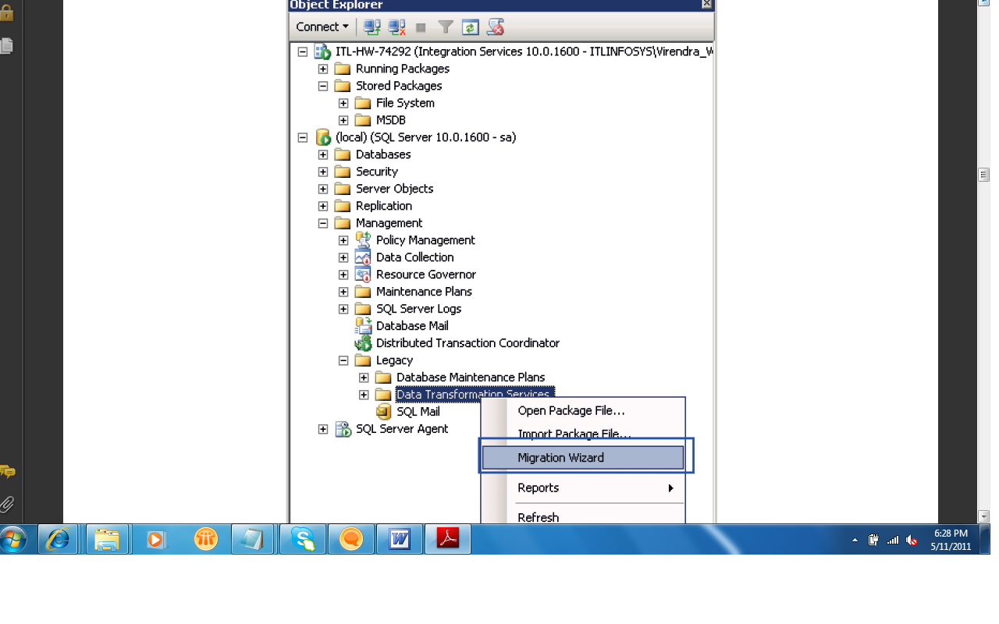Collapse the Management node

coord(323,222)
